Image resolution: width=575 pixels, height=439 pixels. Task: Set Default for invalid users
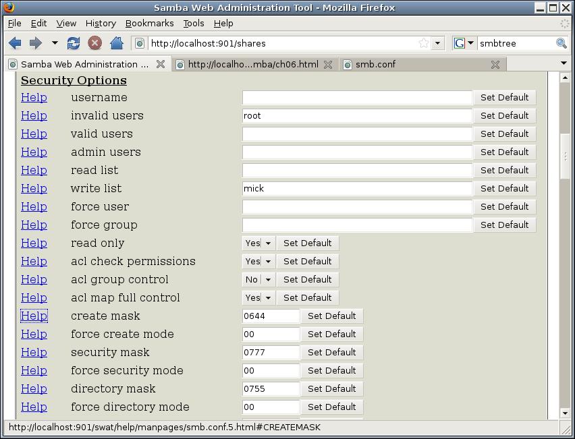click(x=504, y=116)
